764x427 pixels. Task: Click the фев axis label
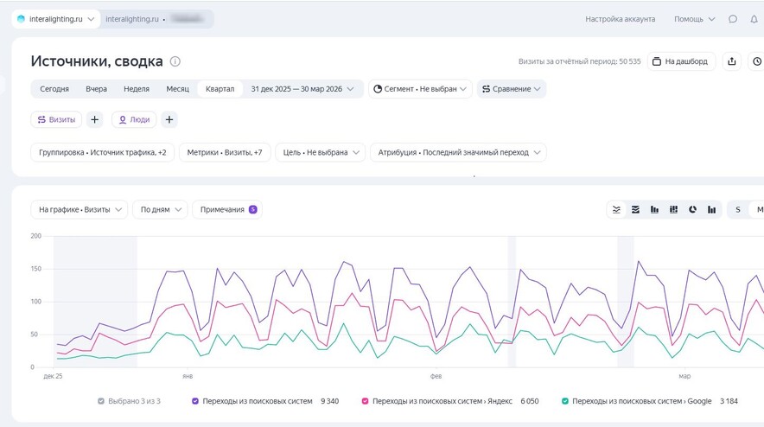[436, 376]
